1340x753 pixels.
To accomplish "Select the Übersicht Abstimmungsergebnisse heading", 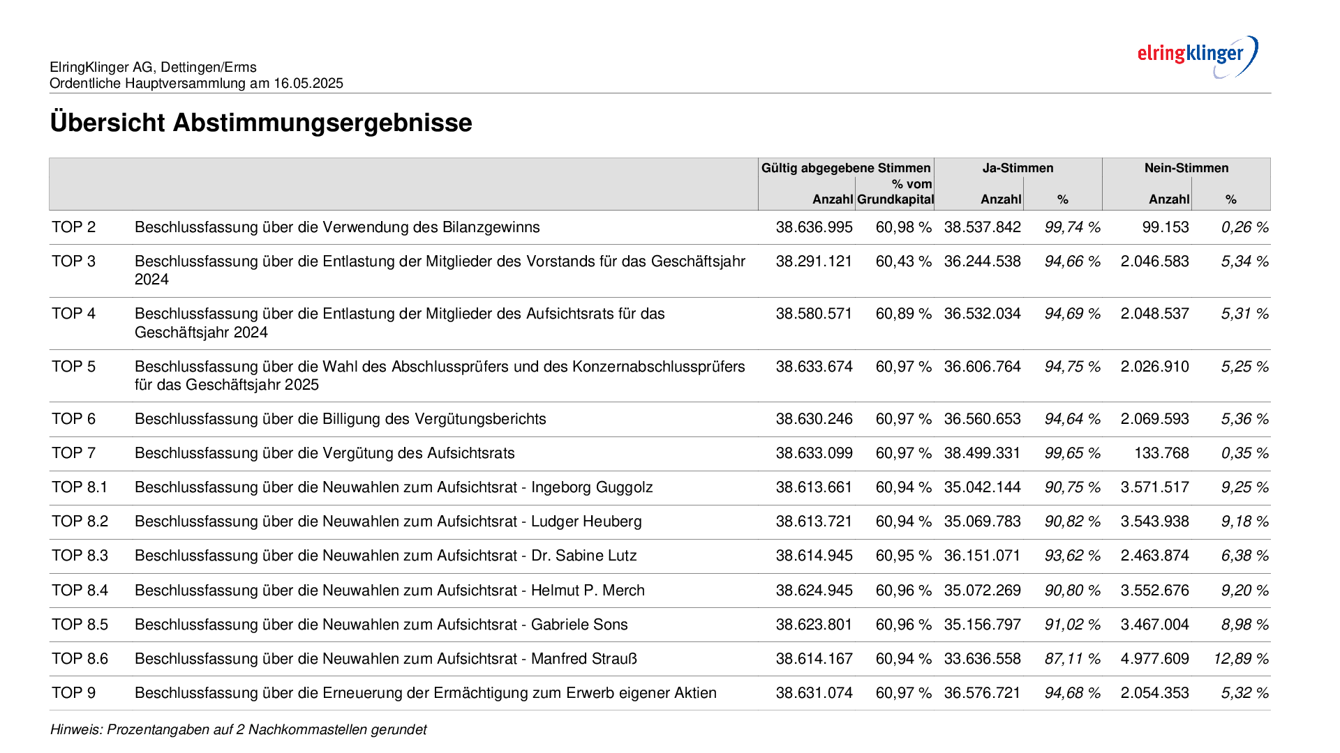I will (x=261, y=123).
